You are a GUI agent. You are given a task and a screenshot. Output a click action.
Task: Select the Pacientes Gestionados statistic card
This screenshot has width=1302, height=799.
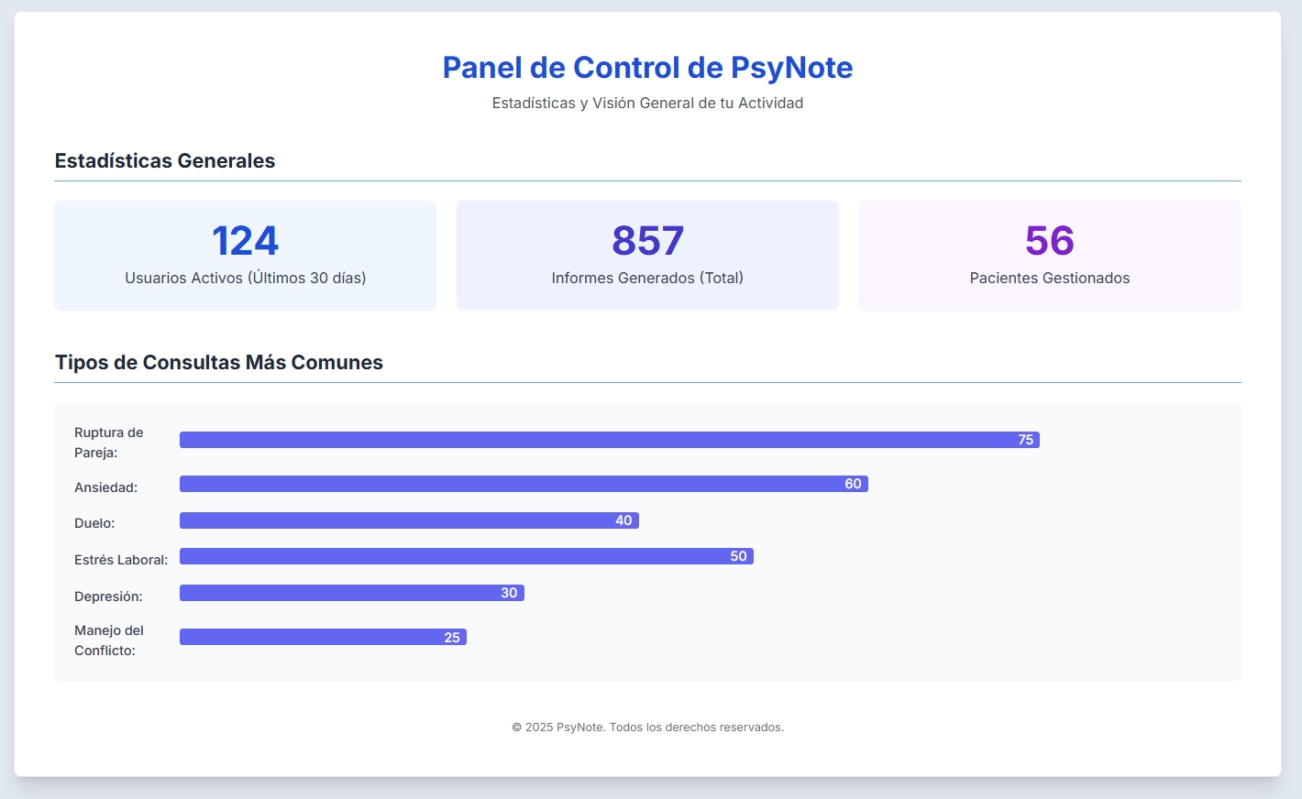[x=1050, y=255]
